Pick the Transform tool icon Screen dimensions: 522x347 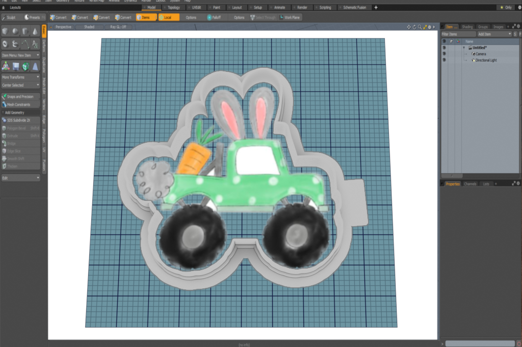[x=6, y=66]
